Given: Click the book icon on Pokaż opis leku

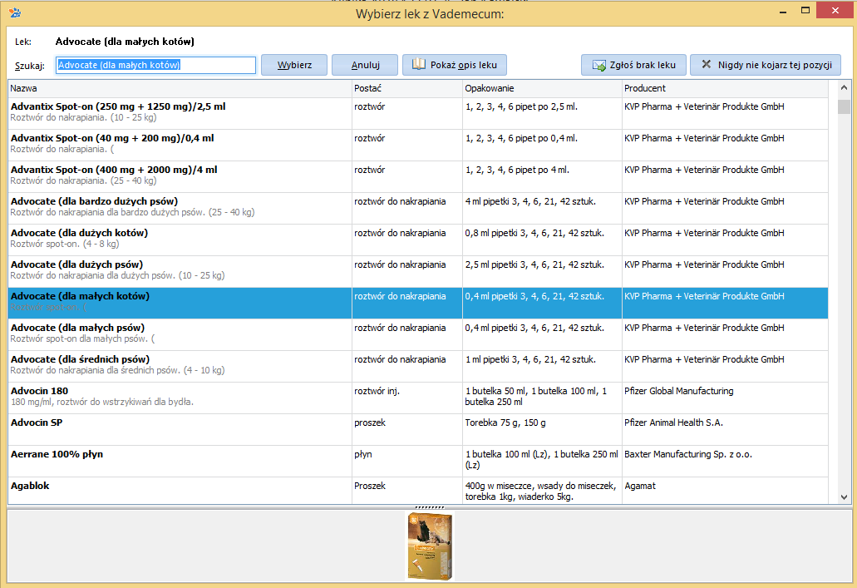Looking at the screenshot, I should pos(419,65).
